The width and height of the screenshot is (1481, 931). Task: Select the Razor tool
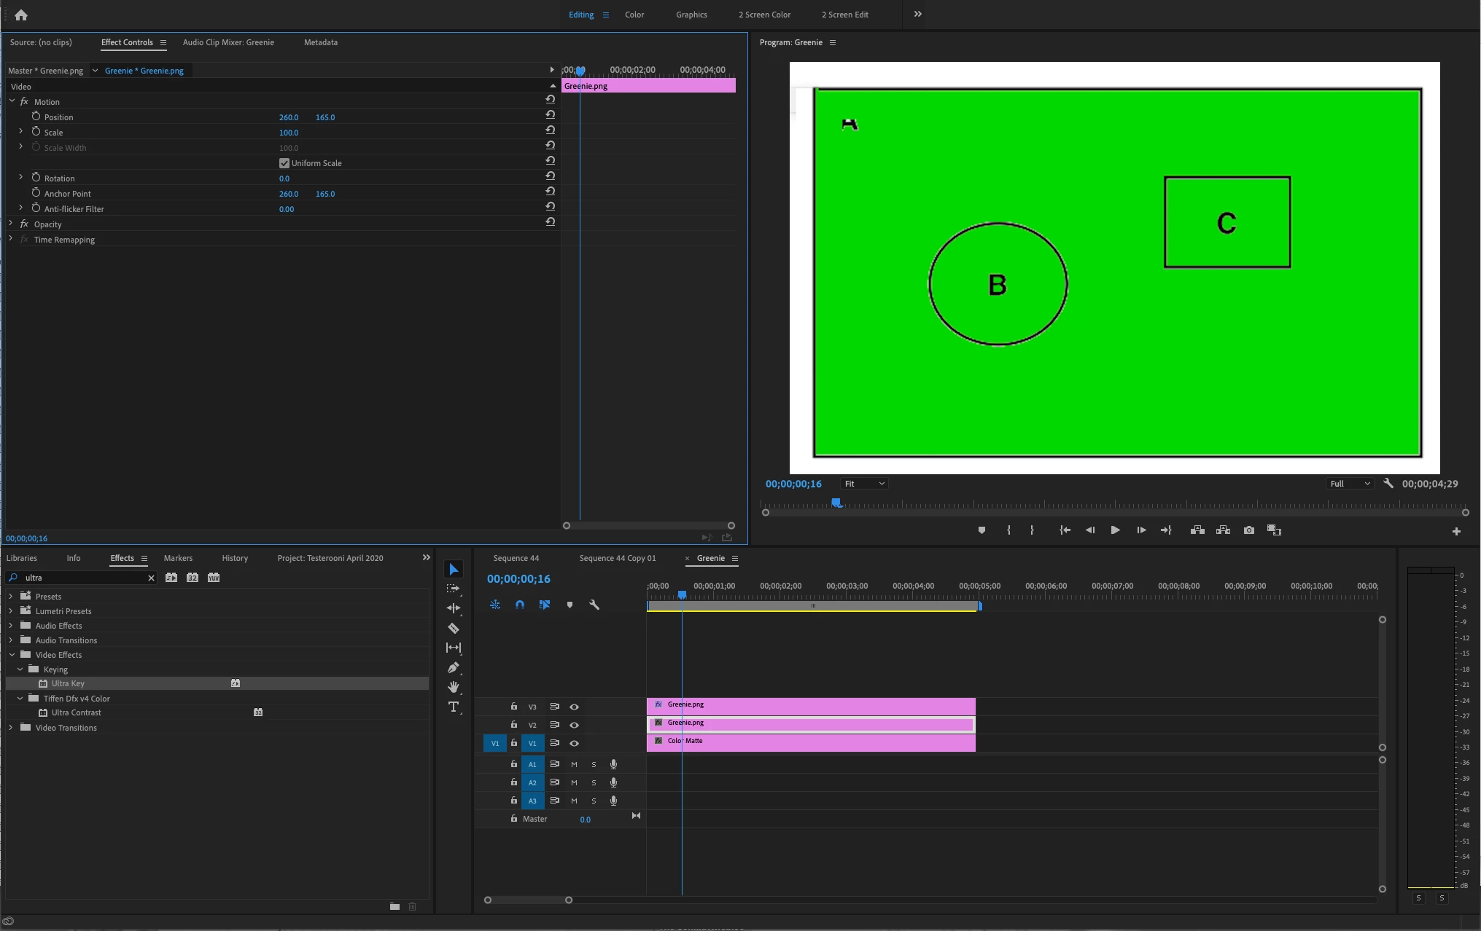tap(454, 628)
